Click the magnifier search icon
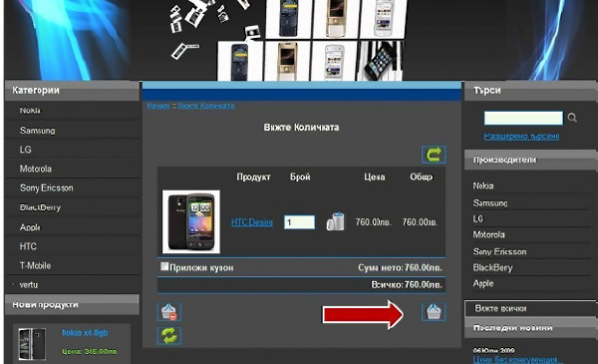This screenshot has width=598, height=364. coord(572,118)
